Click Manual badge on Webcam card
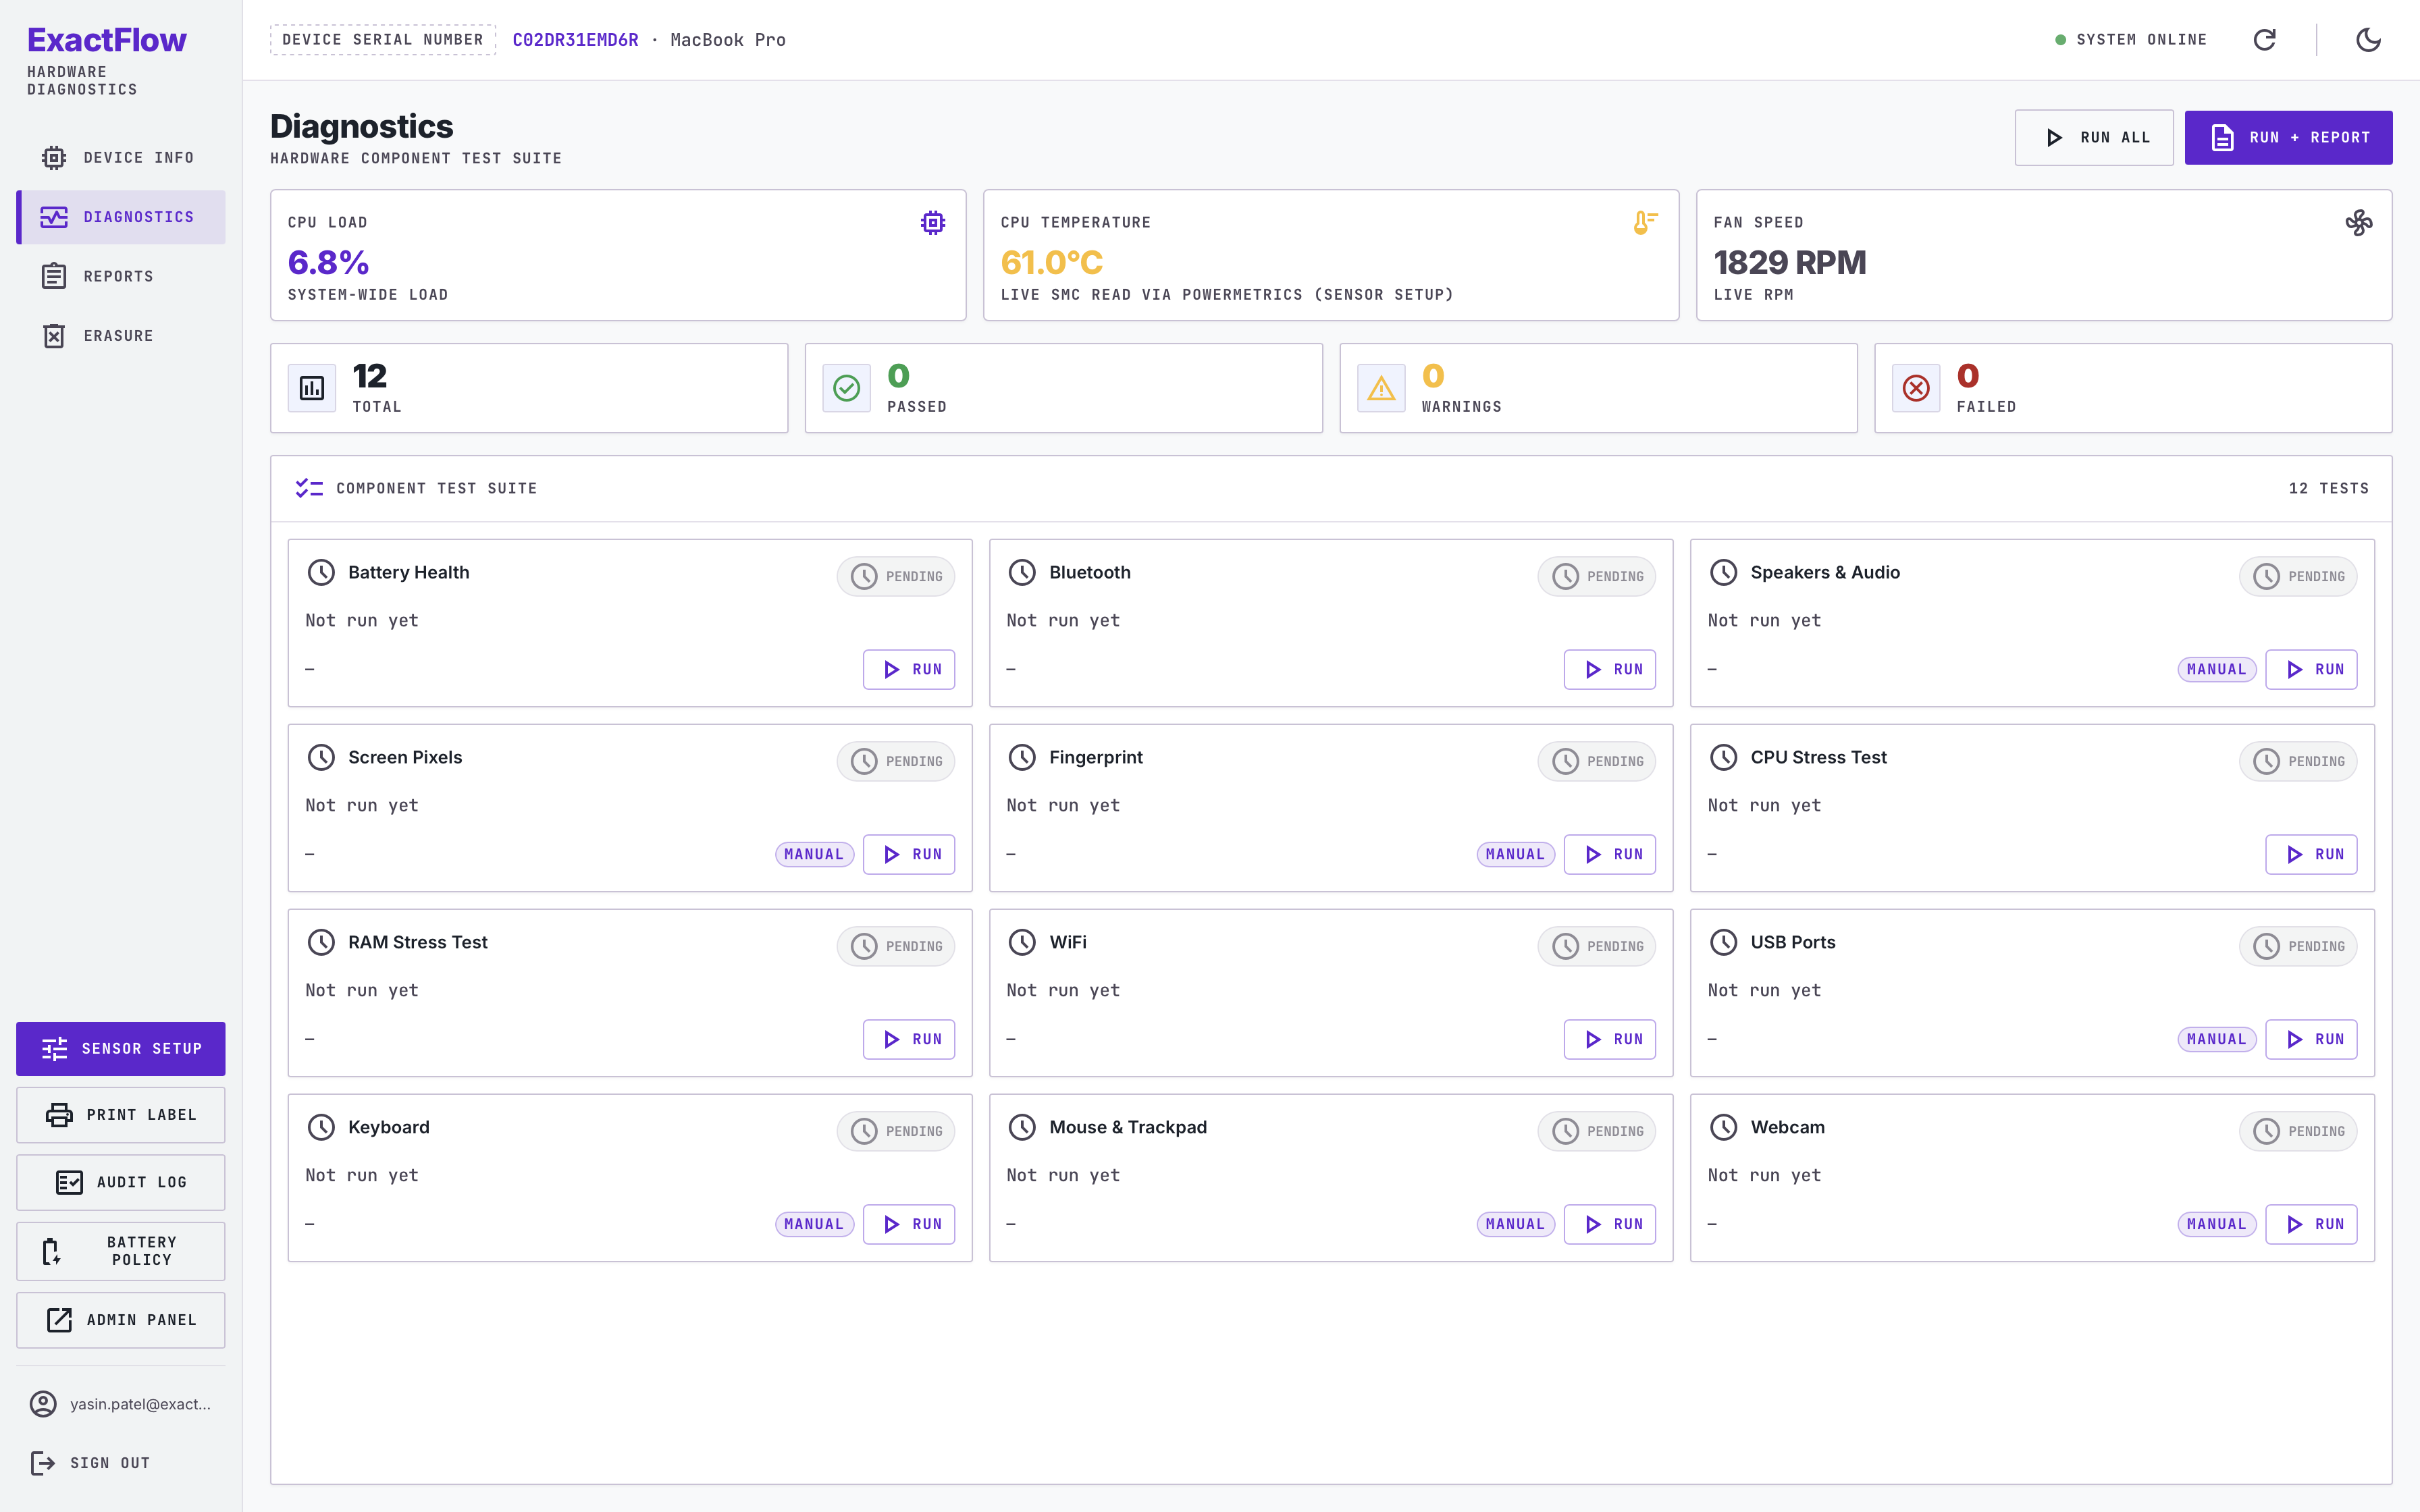Viewport: 2420px width, 1512px height. click(2216, 1224)
